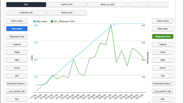Pick left Latency metric button
Screen dimensions: 184x103
(x=17, y=44)
